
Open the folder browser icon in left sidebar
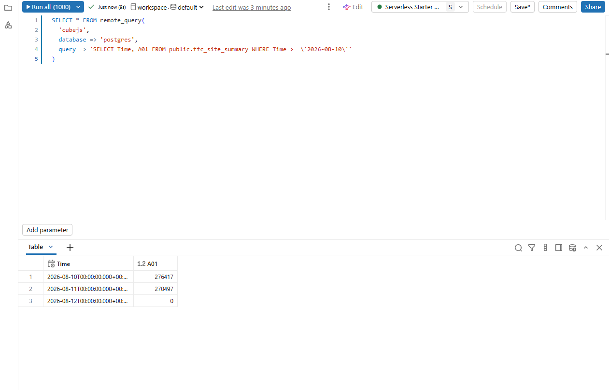pos(8,8)
